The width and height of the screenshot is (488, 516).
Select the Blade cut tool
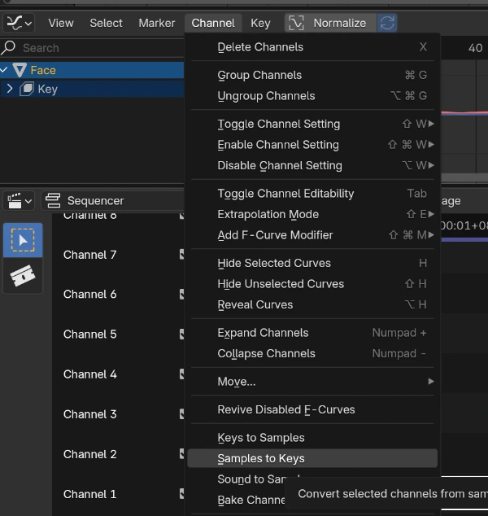[x=23, y=276]
